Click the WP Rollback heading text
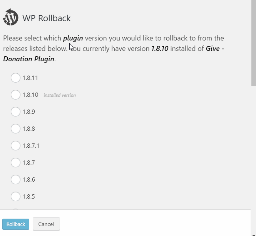256x236 pixels. (47, 18)
